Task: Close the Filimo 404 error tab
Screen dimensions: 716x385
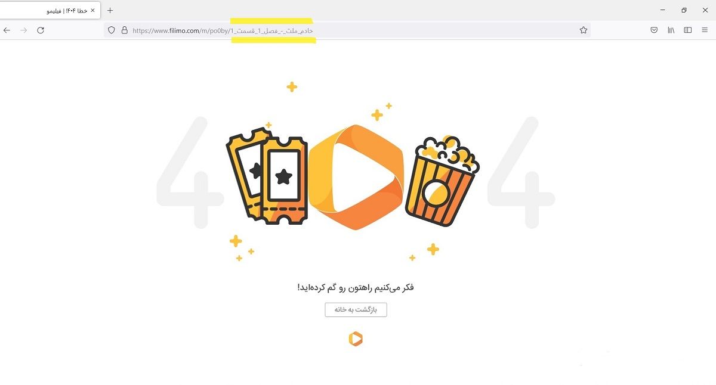Action: click(x=92, y=10)
